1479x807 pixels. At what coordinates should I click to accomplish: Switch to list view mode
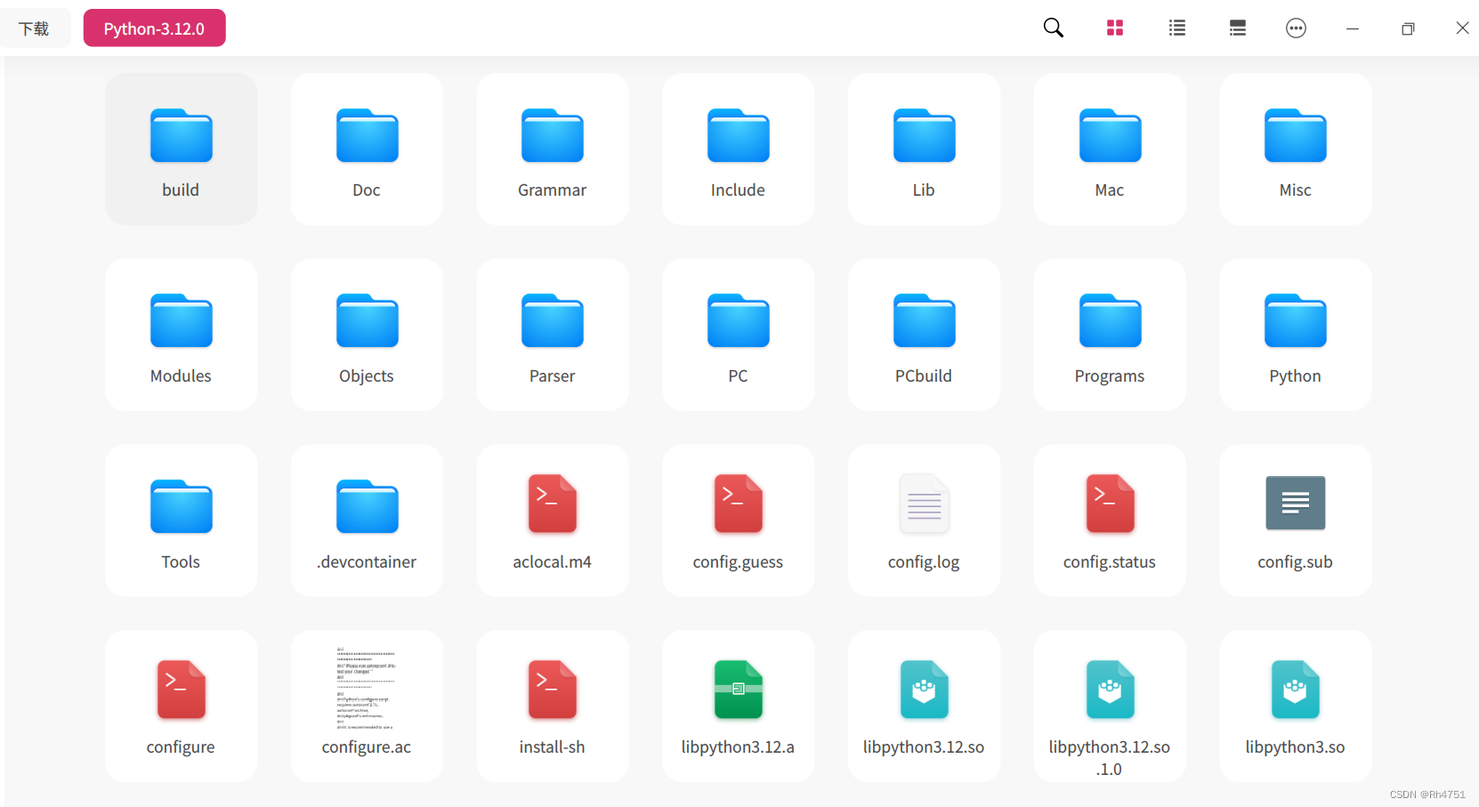pos(1176,28)
